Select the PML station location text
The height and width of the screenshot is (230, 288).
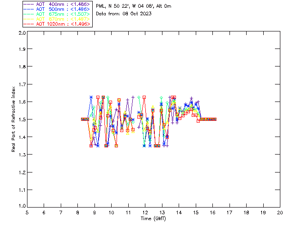point(134,6)
